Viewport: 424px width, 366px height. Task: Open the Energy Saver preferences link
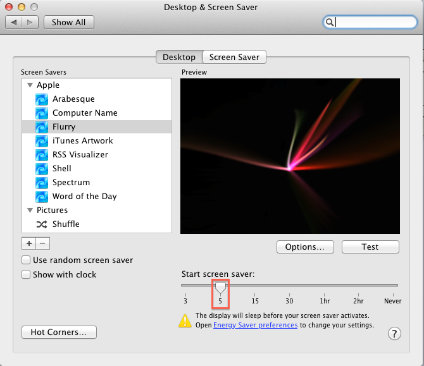(255, 325)
